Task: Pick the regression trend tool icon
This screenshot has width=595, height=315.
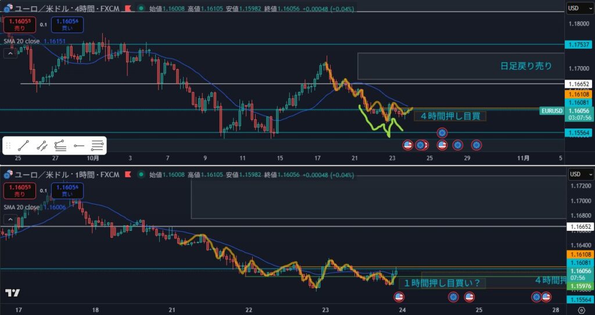Action: tap(60, 145)
